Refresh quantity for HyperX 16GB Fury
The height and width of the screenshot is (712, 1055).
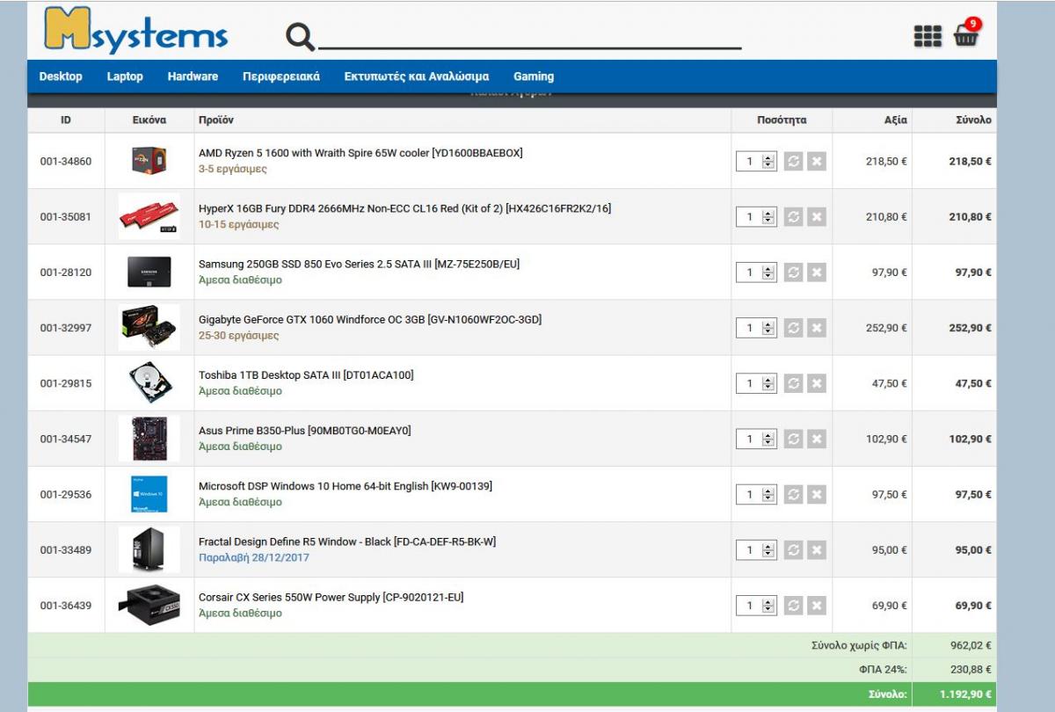pos(793,217)
